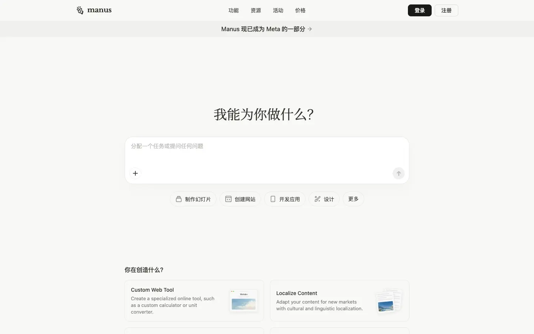Click the 注册 sign-up button
Screen dimensions: 534x334
click(446, 10)
